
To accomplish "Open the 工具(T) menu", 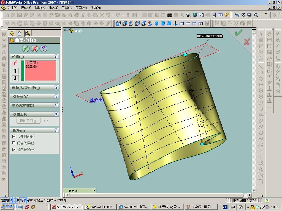I will (67, 8).
